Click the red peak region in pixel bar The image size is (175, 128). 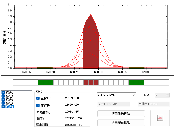click(91, 82)
